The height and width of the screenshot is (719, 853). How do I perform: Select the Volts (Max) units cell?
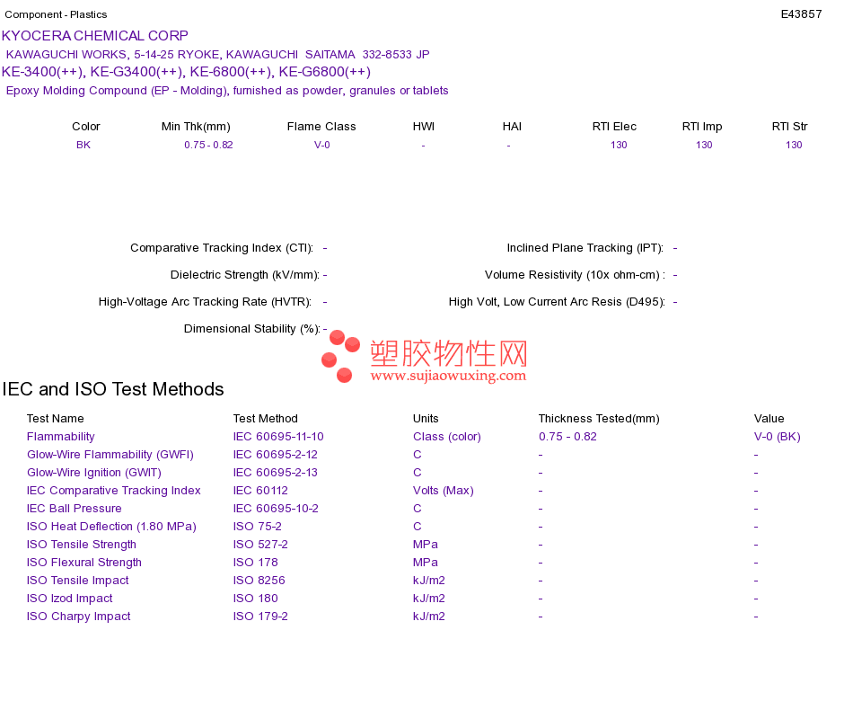[x=444, y=491]
